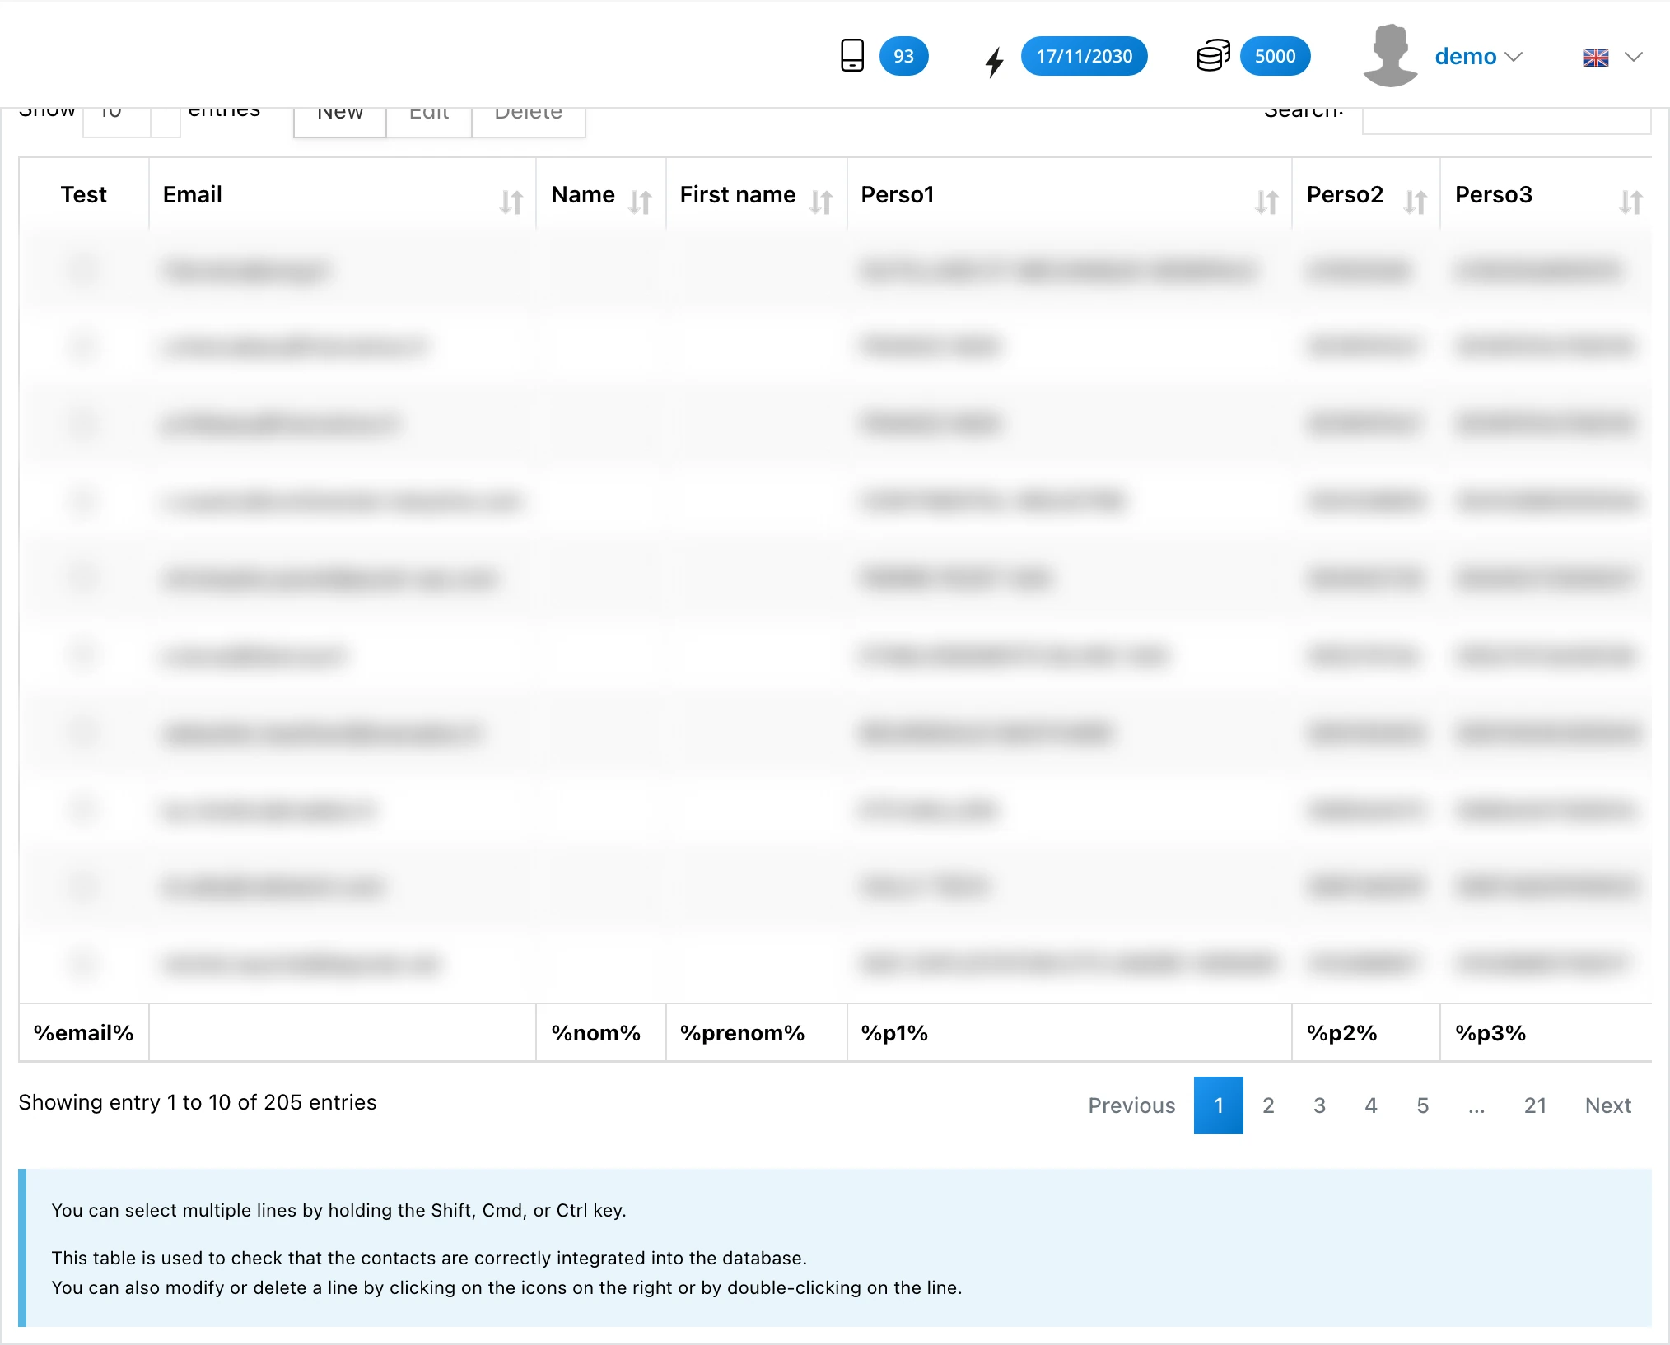Image resolution: width=1670 pixels, height=1345 pixels.
Task: Click the mobile device credits icon
Action: [x=853, y=56]
